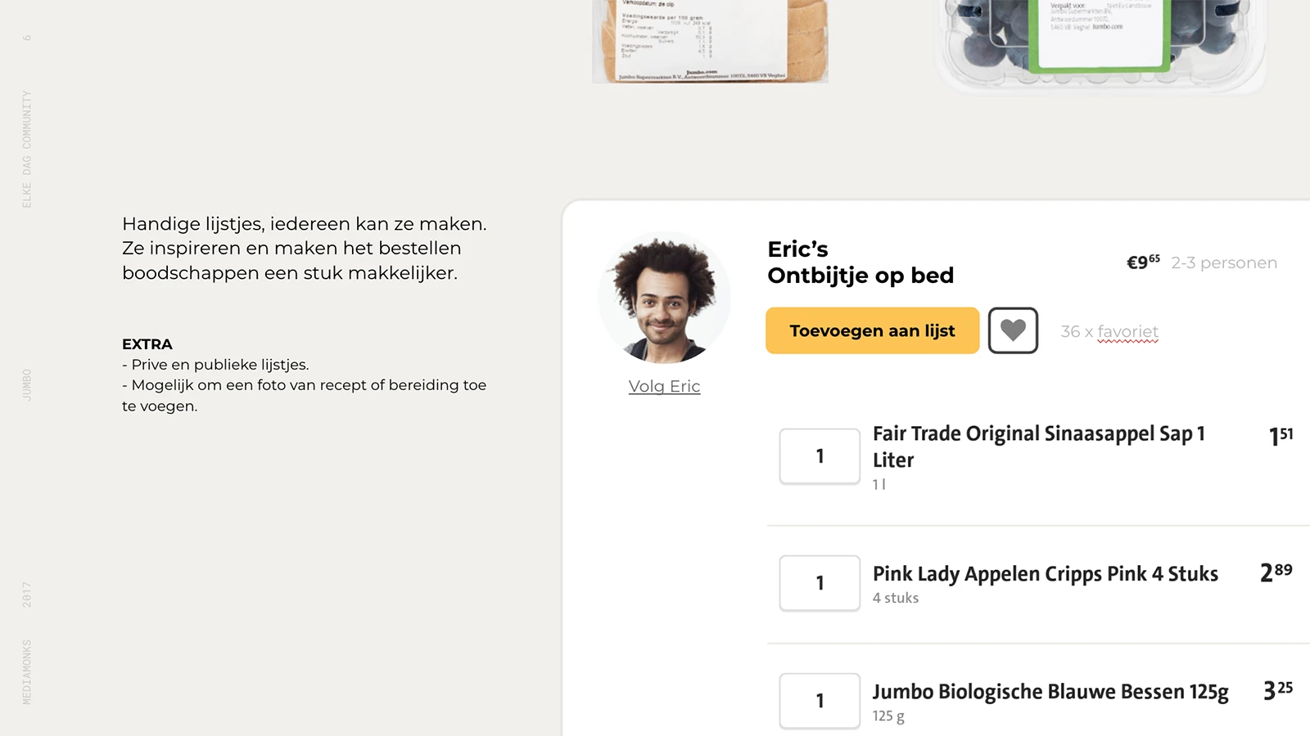
Task: Open Jumbo Biologische Blauwe Bessen 125g item
Action: pos(1050,692)
